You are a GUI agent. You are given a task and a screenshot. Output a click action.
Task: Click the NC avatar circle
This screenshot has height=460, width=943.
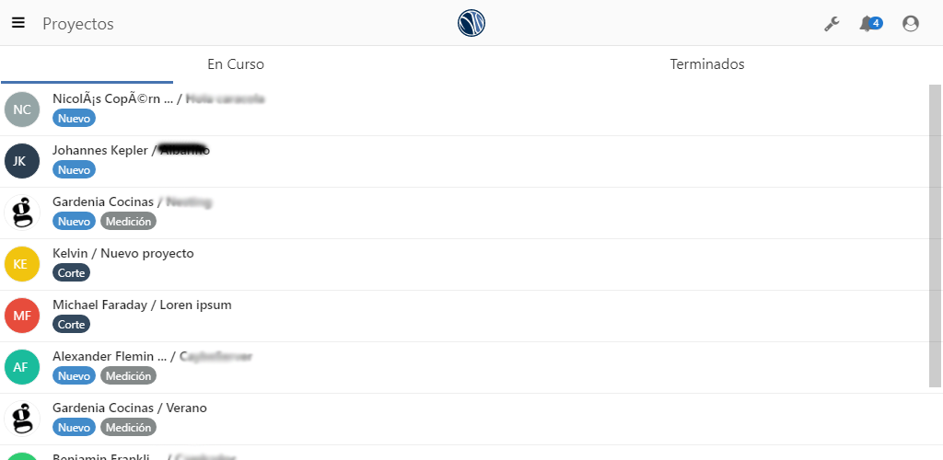[x=22, y=109]
